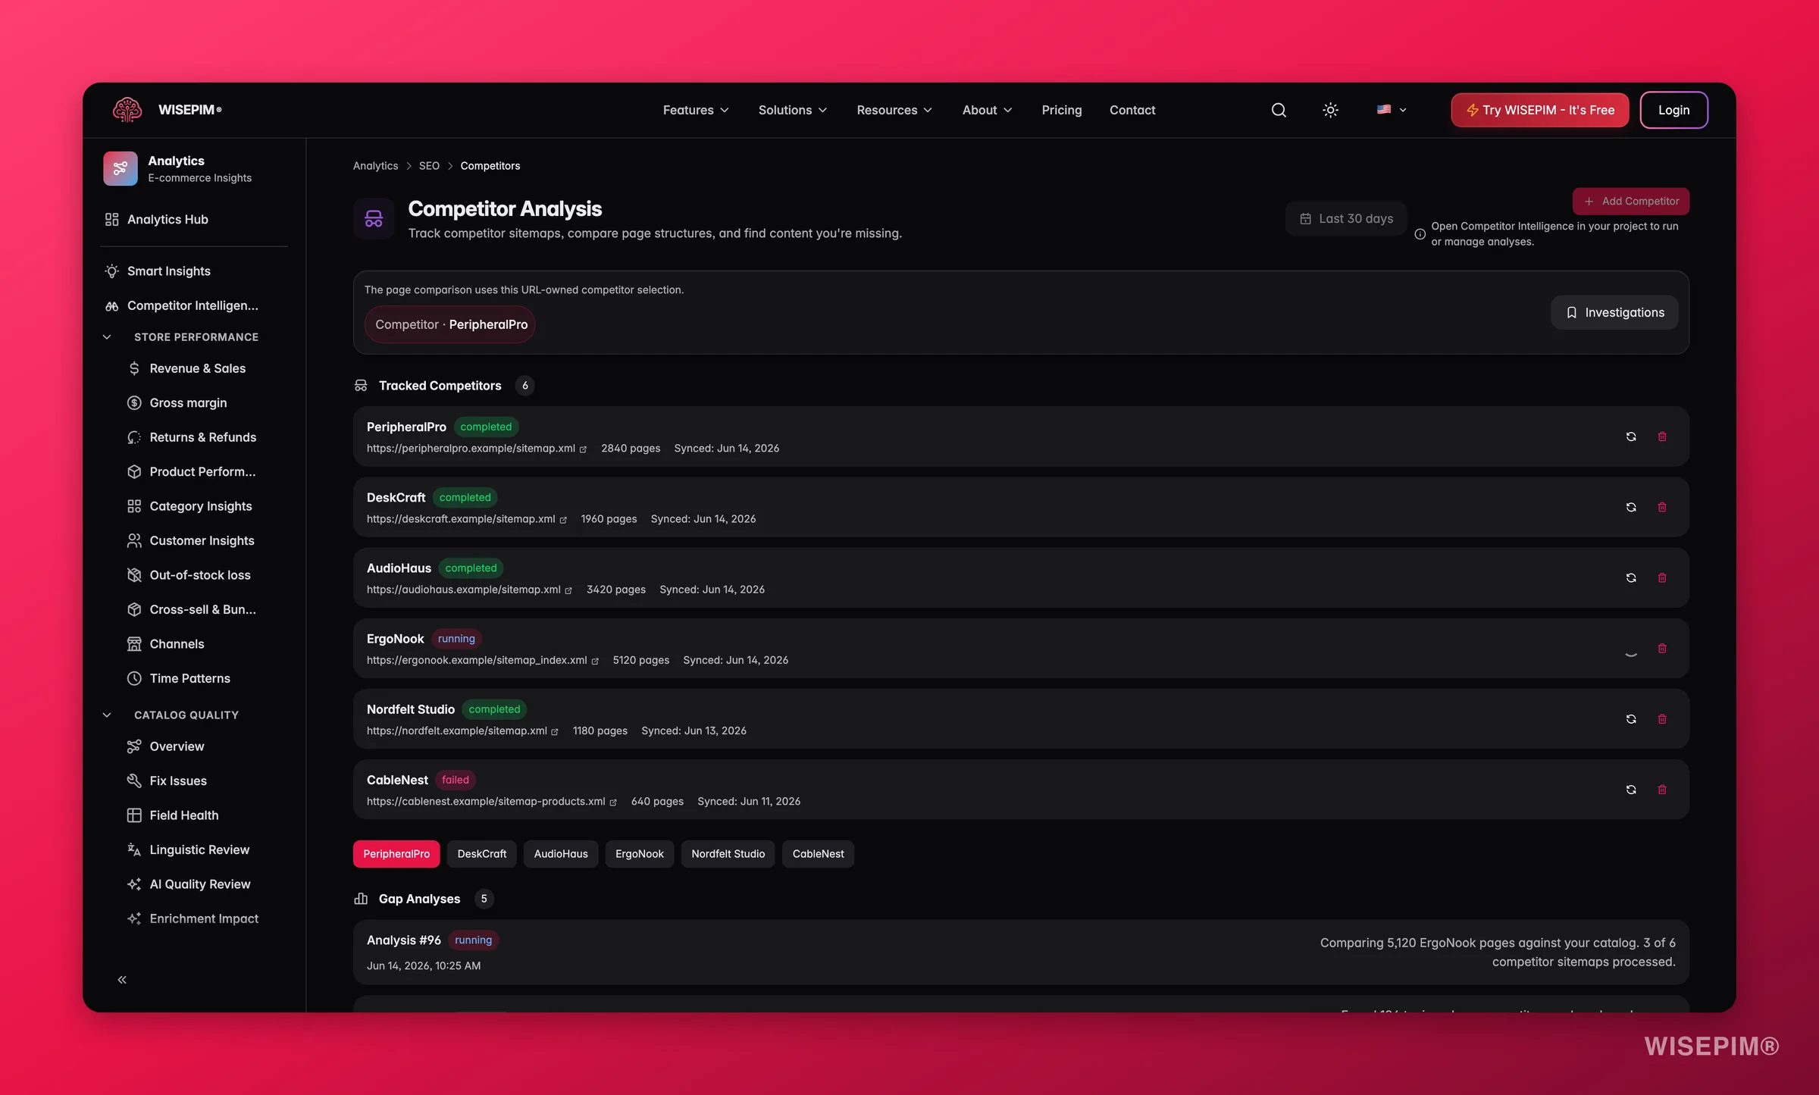Image resolution: width=1819 pixels, height=1095 pixels.
Task: Open Smart Insights in sidebar
Action: tap(194, 271)
